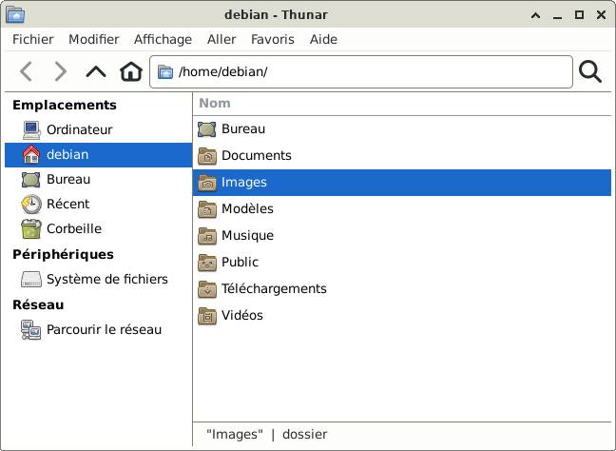This screenshot has height=451, width=616.
Task: Roll up window with title bar caret button
Action: (x=535, y=15)
